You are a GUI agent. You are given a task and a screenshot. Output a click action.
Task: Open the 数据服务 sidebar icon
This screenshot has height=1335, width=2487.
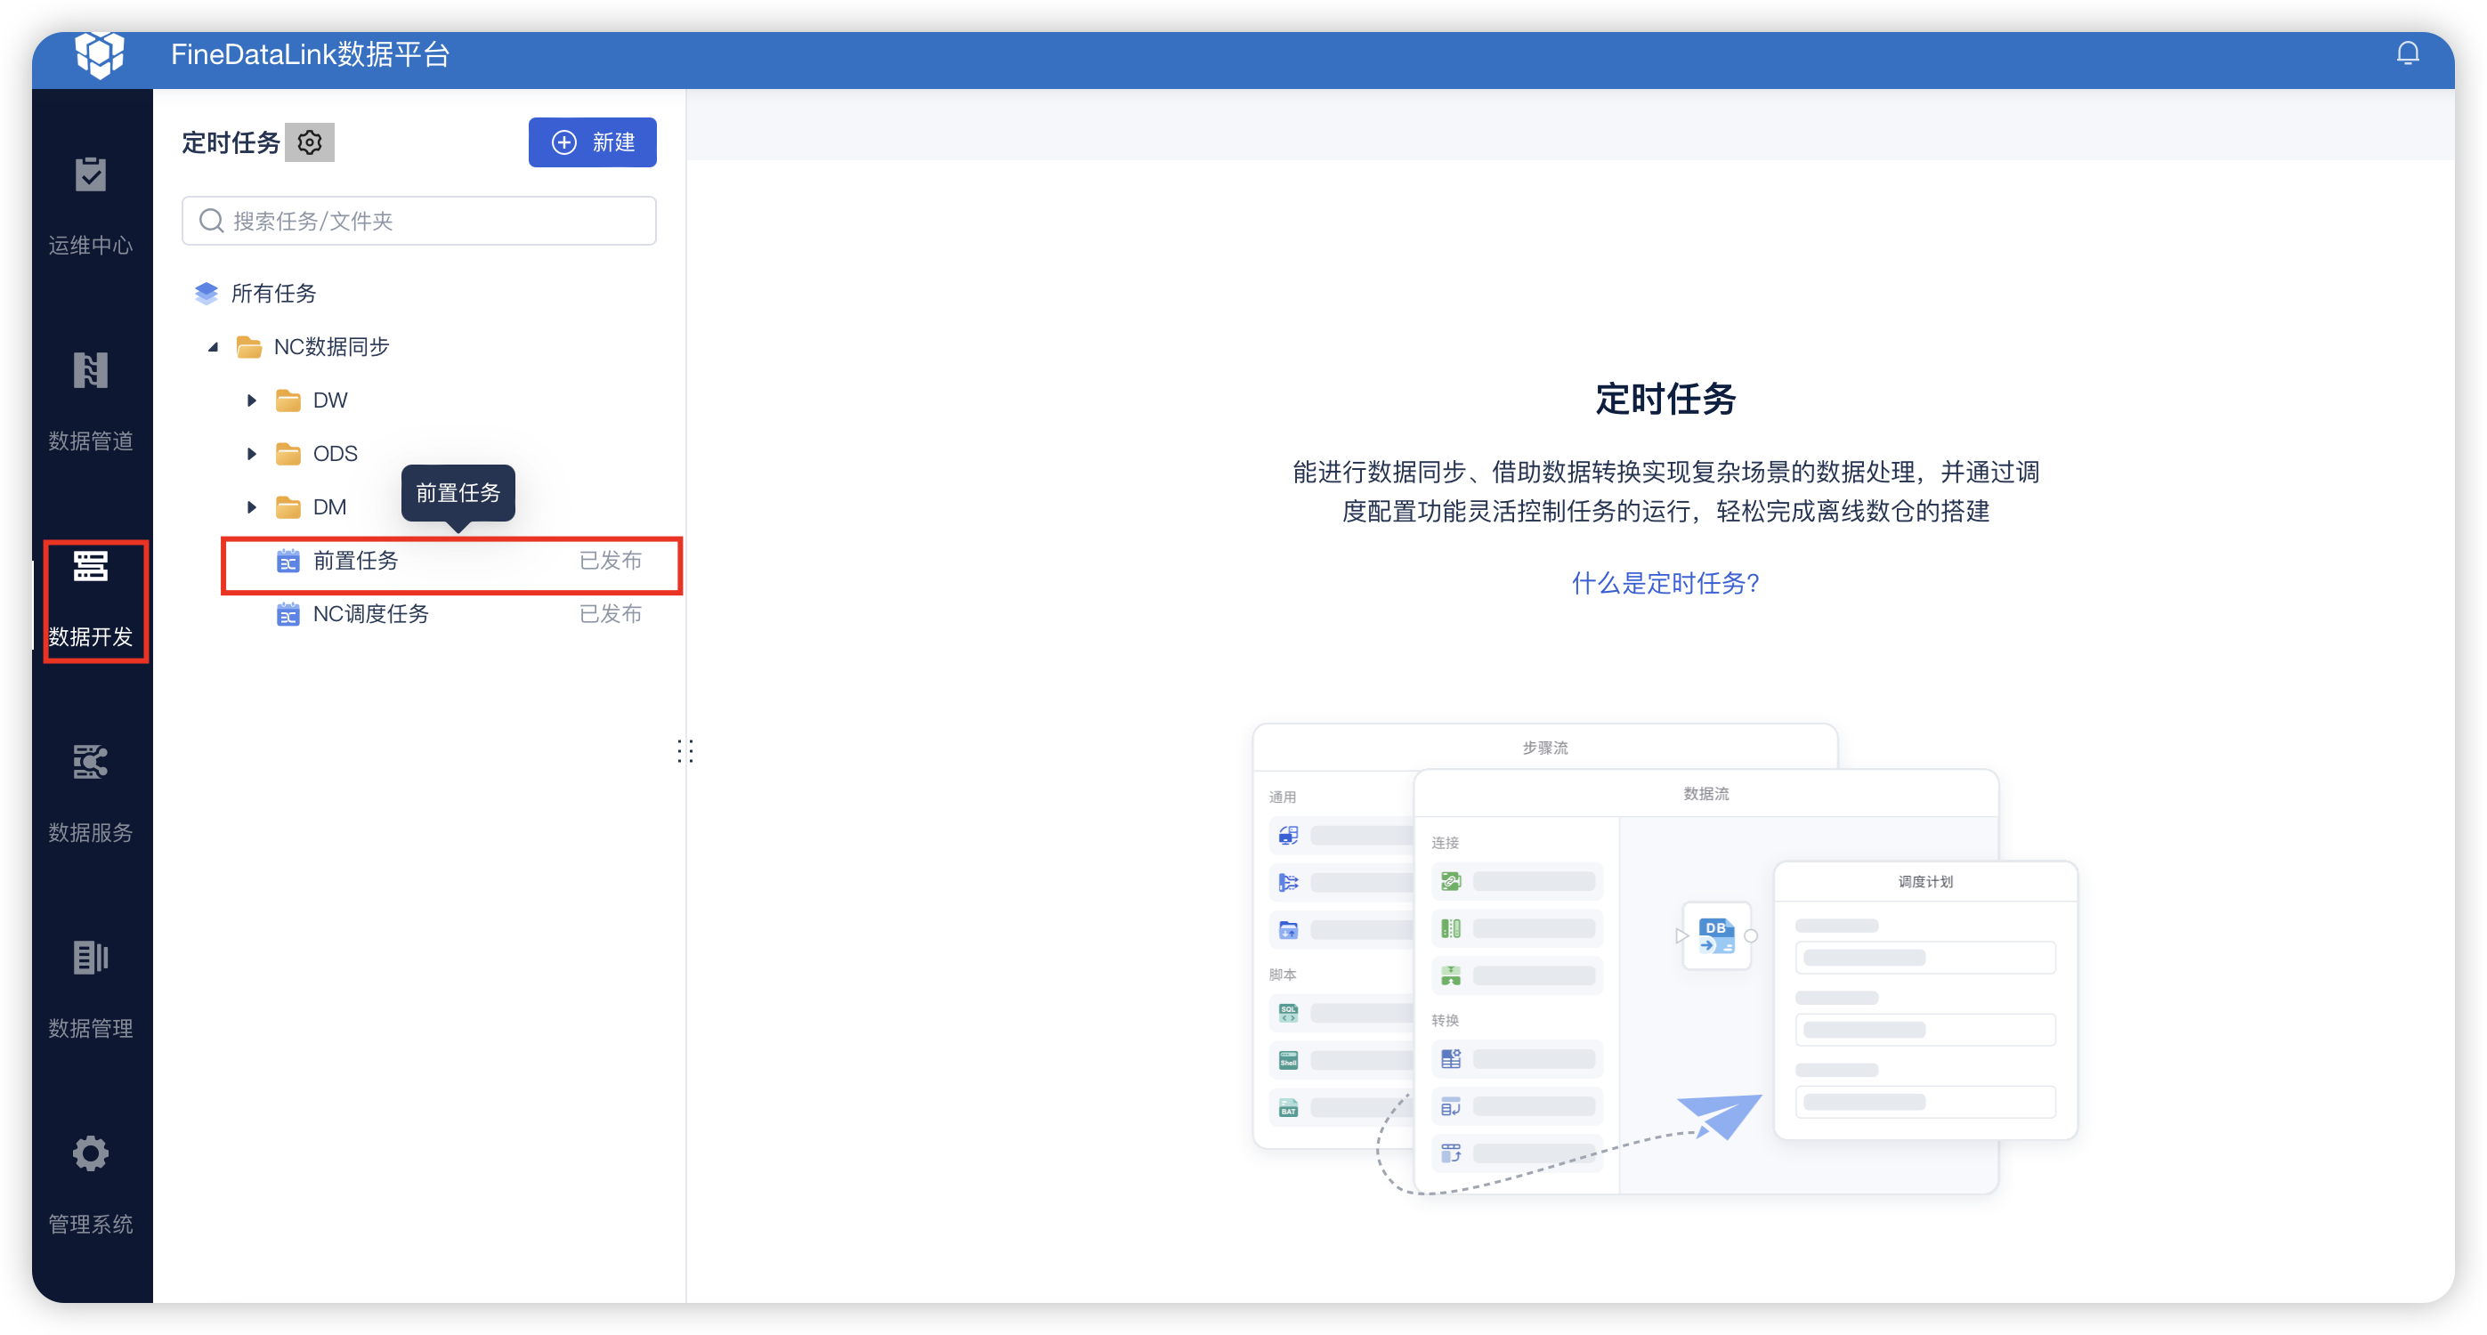(91, 763)
